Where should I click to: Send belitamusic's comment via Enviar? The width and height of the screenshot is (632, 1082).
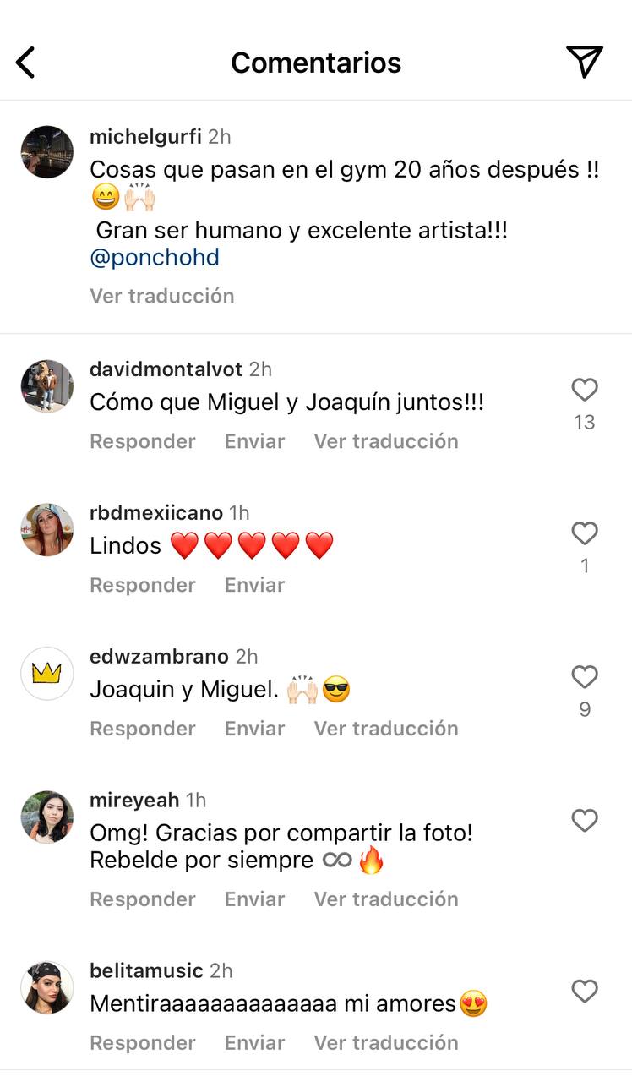point(254,1043)
